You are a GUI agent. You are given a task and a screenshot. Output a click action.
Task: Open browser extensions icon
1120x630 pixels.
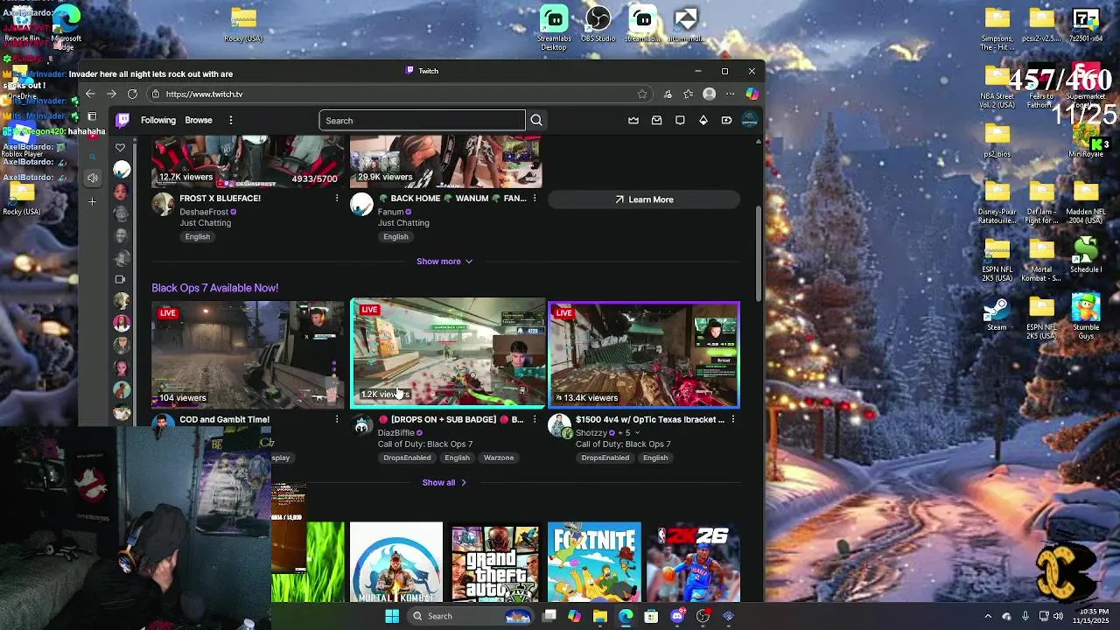pyautogui.click(x=668, y=94)
